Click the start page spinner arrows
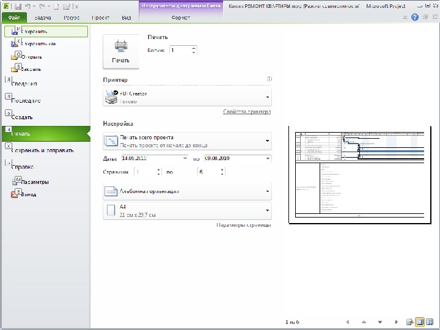Image resolution: width=440 pixels, height=330 pixels. (x=159, y=172)
